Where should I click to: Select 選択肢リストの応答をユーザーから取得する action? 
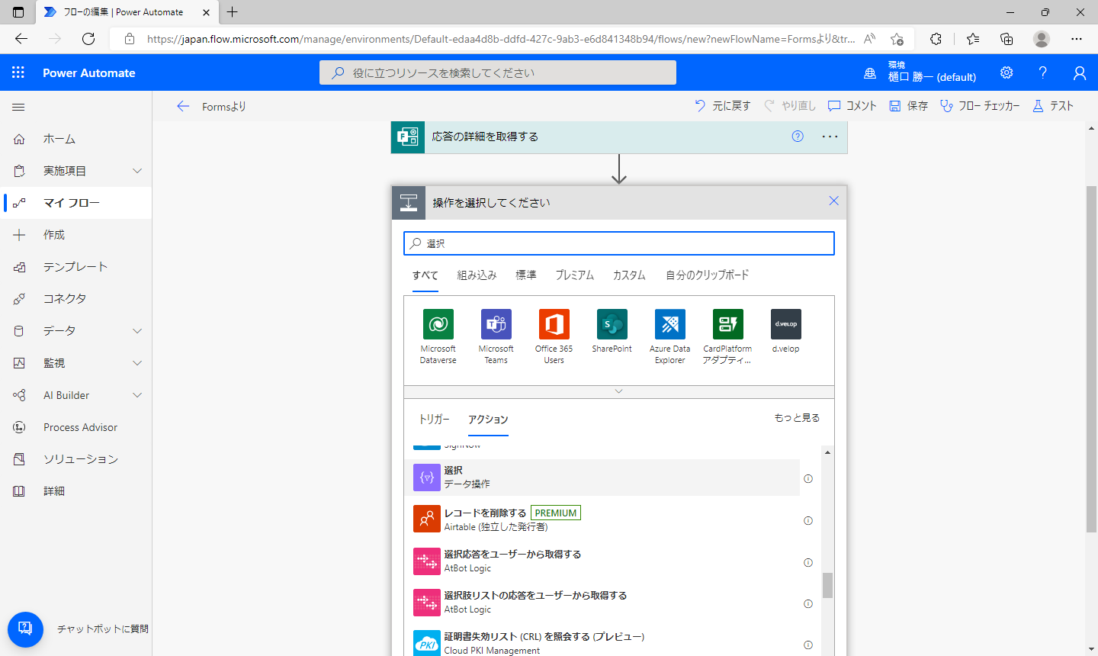click(x=602, y=602)
